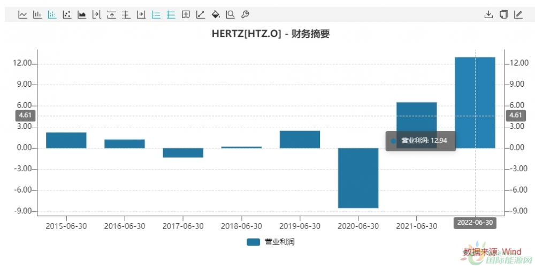Click the x-axis label 2021-06-30
535x268 pixels.
(x=417, y=226)
